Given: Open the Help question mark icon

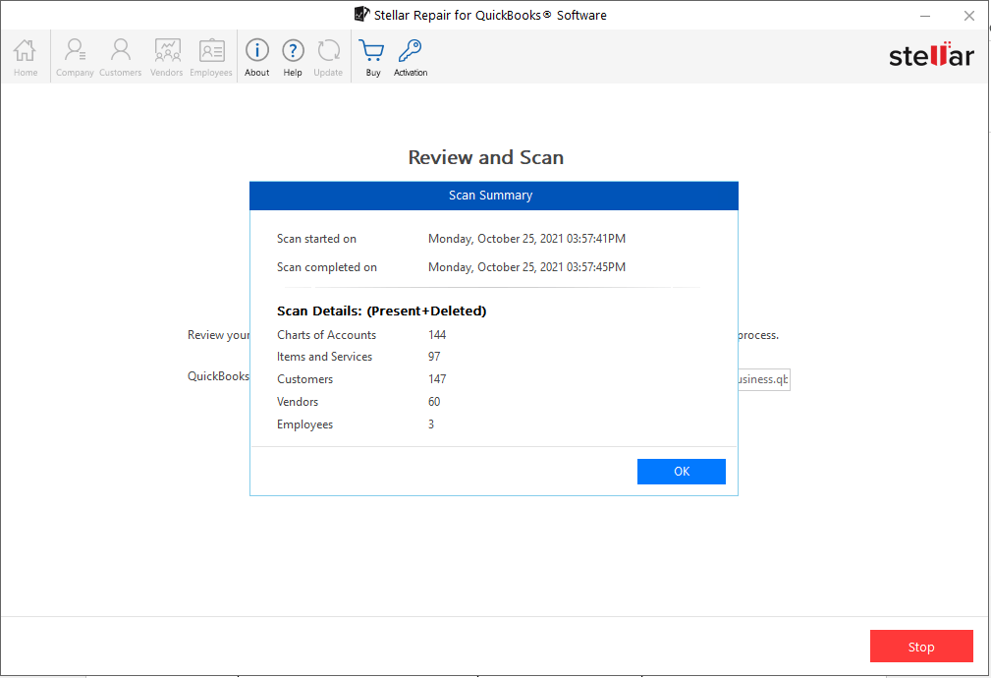Looking at the screenshot, I should [x=293, y=58].
